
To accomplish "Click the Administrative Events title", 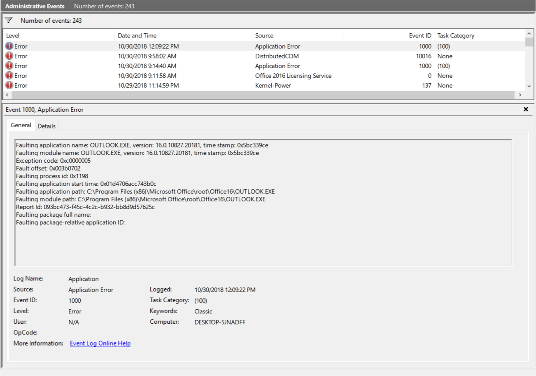I will tap(35, 6).
